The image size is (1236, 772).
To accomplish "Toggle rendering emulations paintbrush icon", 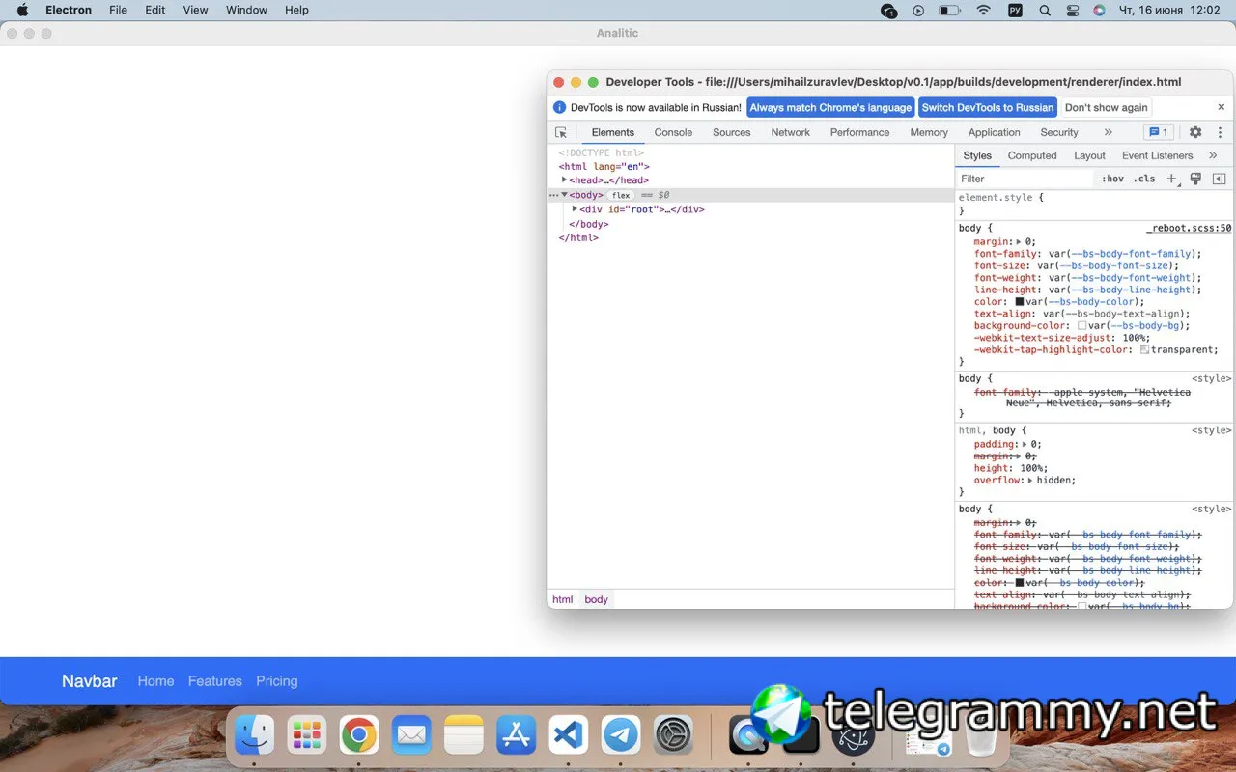I will click(1195, 179).
